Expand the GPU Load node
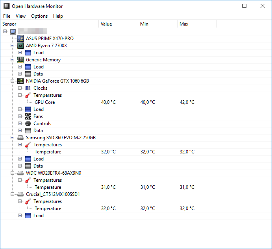Viewport: 272px width, 249px height. tap(20, 109)
